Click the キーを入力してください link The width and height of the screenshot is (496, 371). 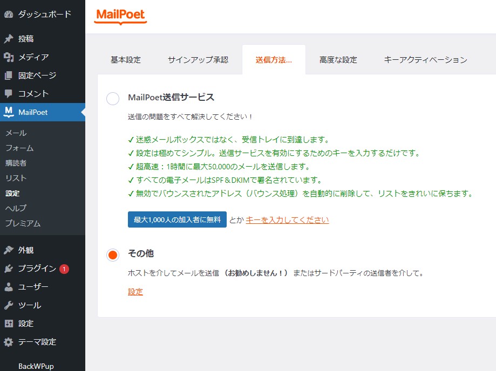(x=287, y=219)
